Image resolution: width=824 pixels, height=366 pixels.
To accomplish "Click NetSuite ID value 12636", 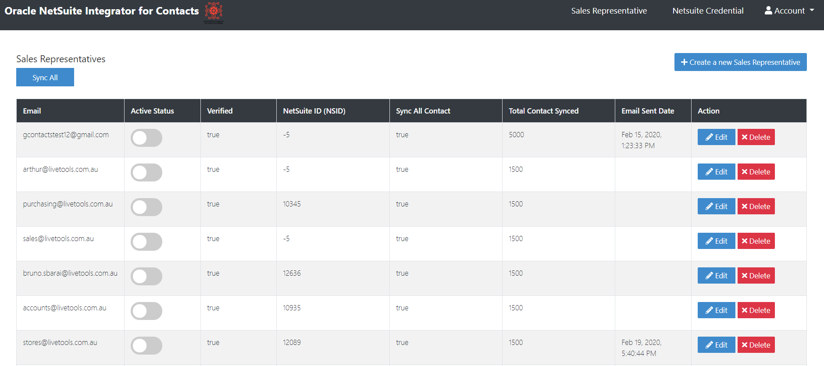I will pyautogui.click(x=292, y=273).
